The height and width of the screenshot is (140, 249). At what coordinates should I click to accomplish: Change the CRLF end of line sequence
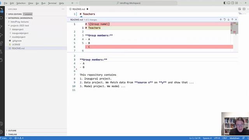tap(224, 138)
